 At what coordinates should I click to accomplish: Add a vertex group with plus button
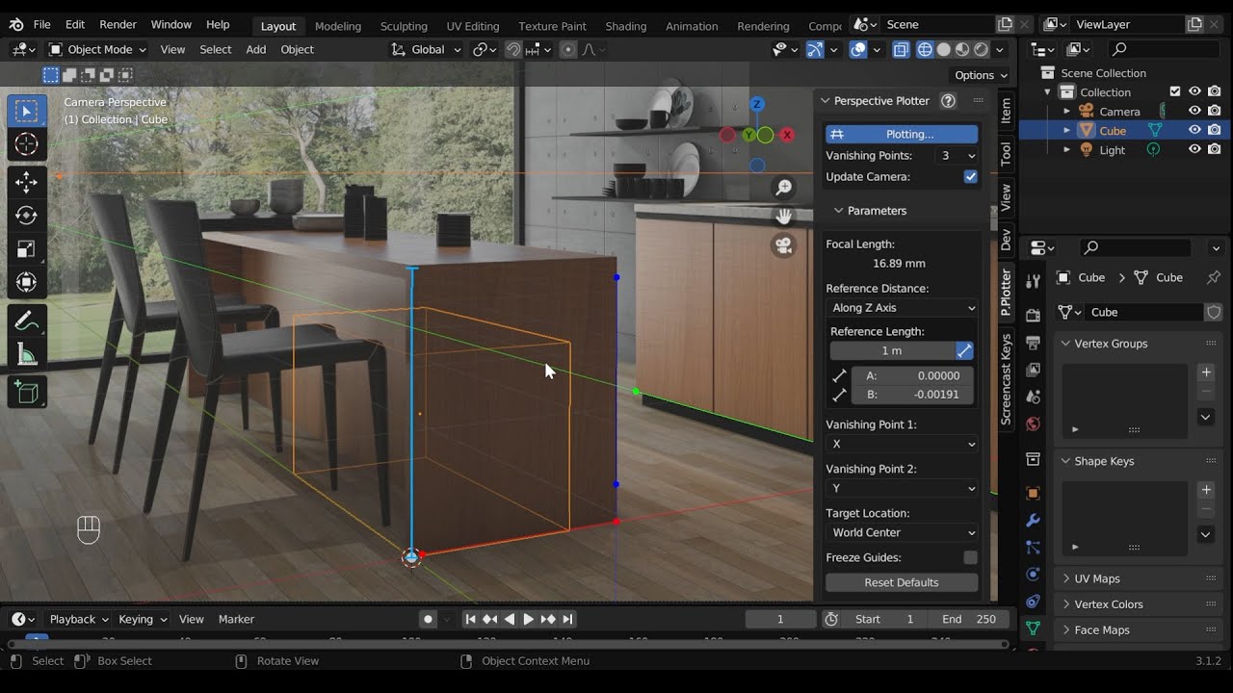point(1206,372)
